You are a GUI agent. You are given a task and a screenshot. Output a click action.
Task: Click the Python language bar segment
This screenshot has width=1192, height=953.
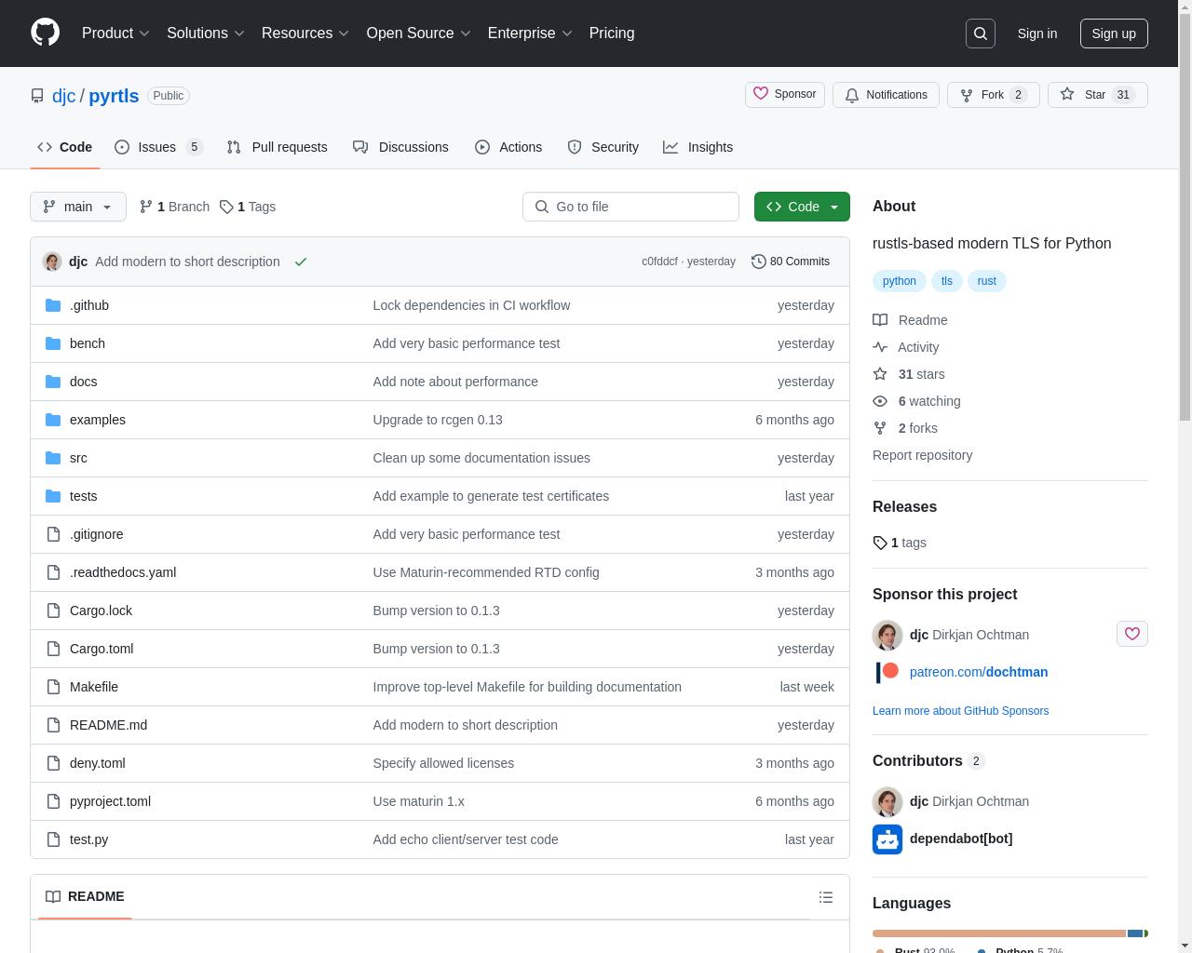pyautogui.click(x=1135, y=933)
